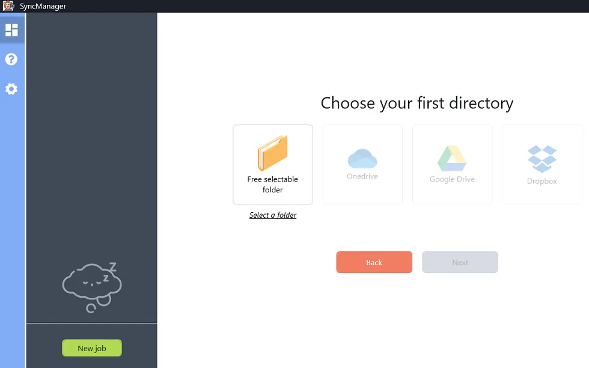The width and height of the screenshot is (589, 368).
Task: Follow the 'Select a folder' link
Action: point(273,215)
